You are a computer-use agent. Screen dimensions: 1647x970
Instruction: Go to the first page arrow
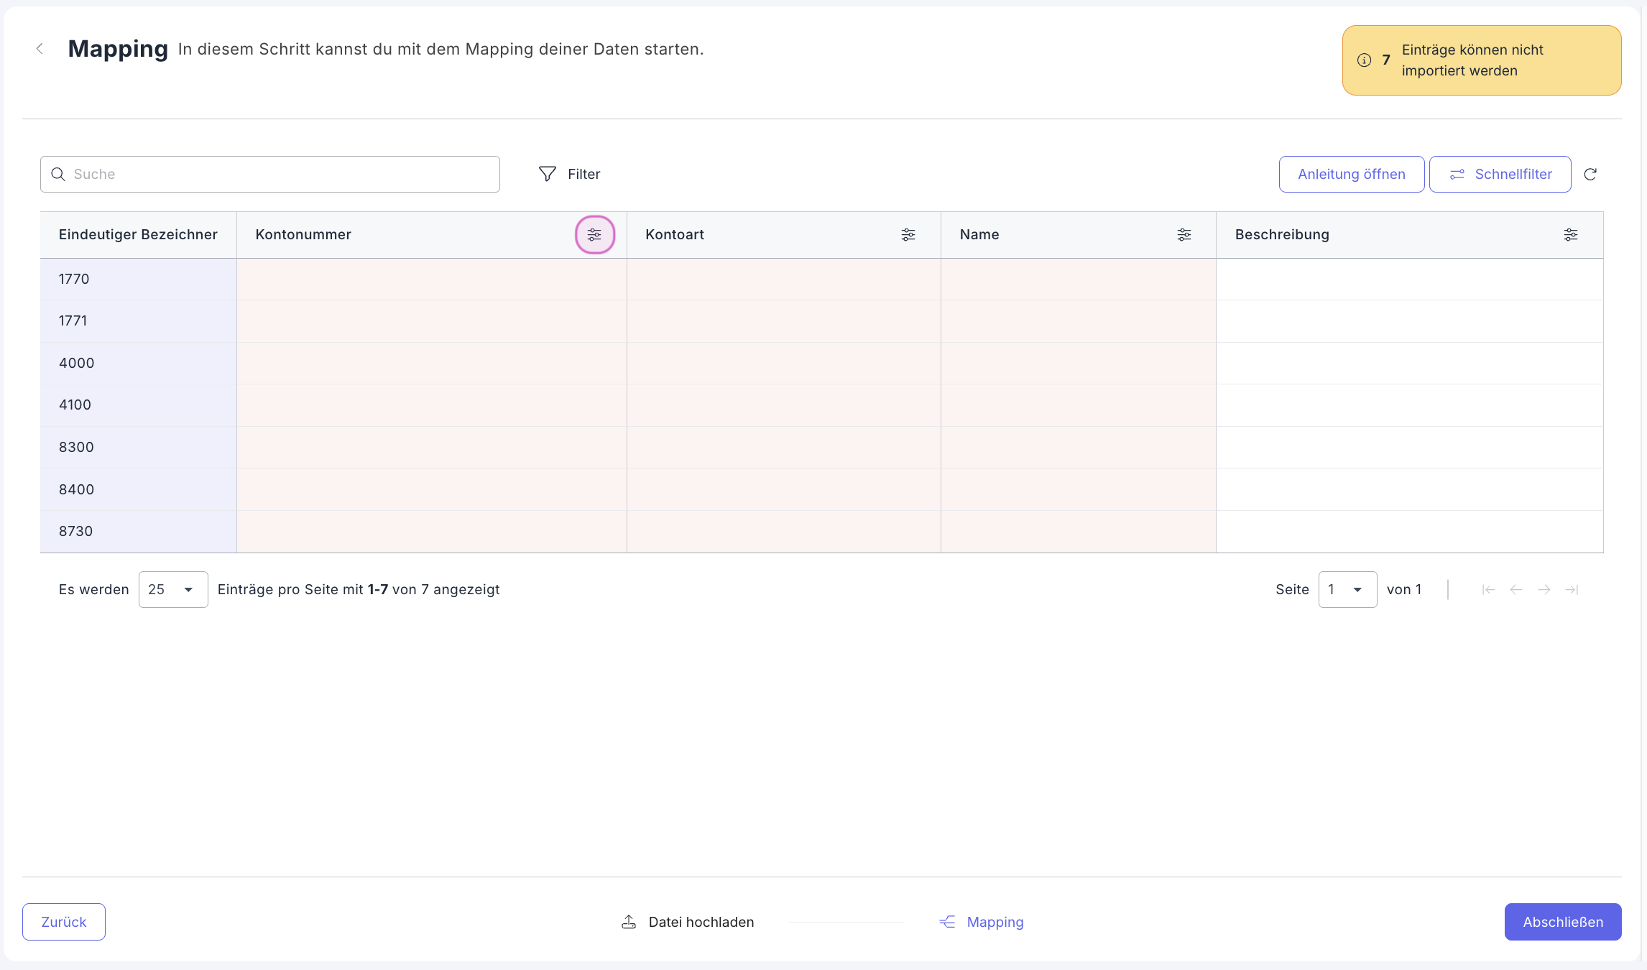click(1487, 589)
